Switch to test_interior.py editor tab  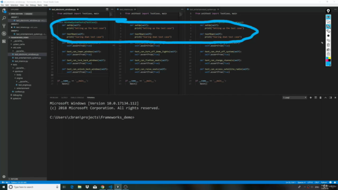126,9
